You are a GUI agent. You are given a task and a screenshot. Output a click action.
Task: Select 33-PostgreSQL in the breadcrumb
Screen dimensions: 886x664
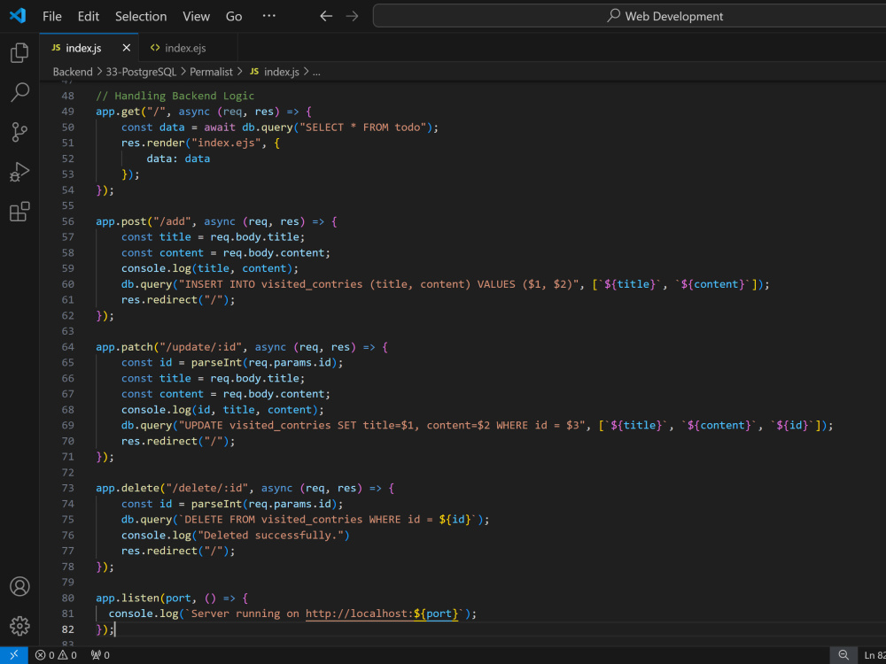(141, 72)
